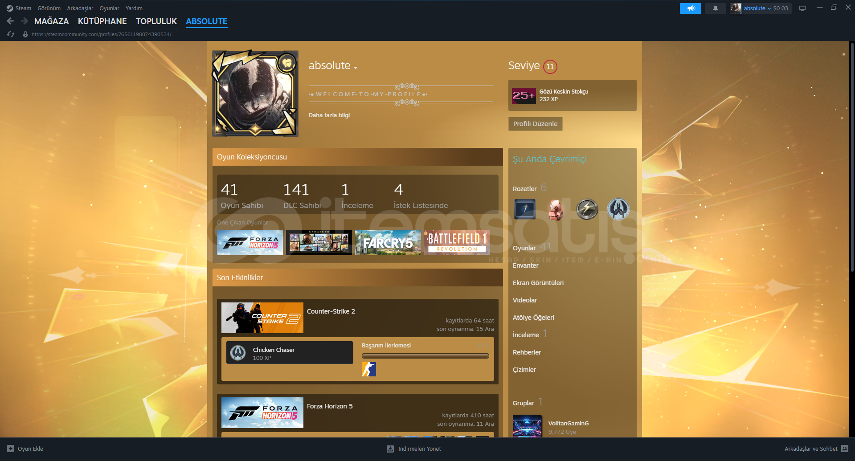Open the Çizimler link
Image resolution: width=855 pixels, height=461 pixels.
524,370
